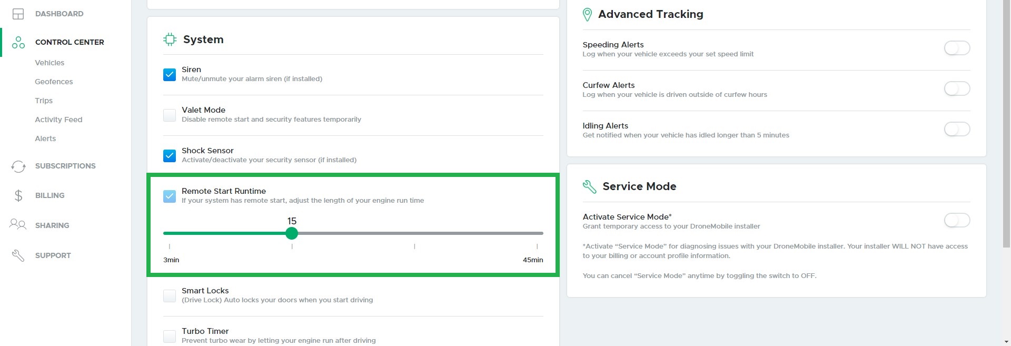1011x346 pixels.
Task: Turn on Speeding Alerts toggle
Action: (957, 48)
